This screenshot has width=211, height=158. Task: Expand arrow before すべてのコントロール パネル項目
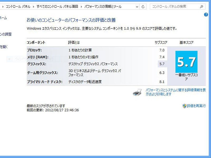coord(33,7)
